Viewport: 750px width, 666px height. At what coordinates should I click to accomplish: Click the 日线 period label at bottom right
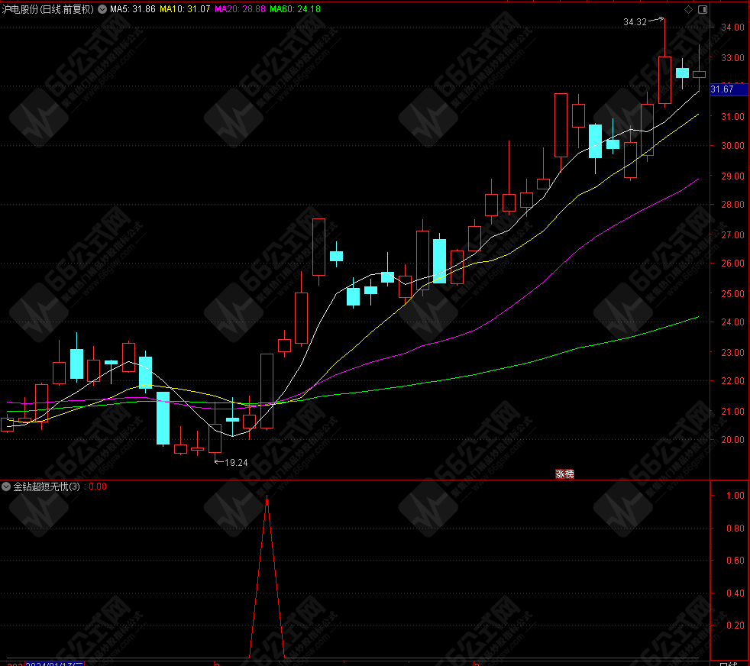point(729,664)
